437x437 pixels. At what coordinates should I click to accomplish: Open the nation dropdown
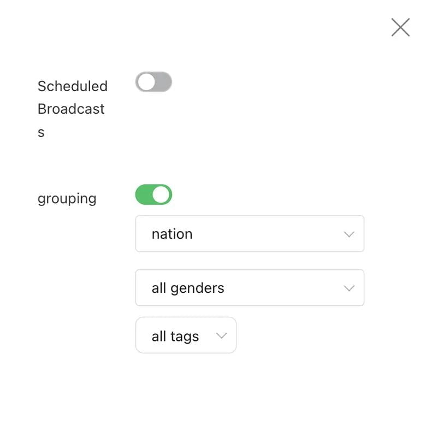(x=250, y=234)
